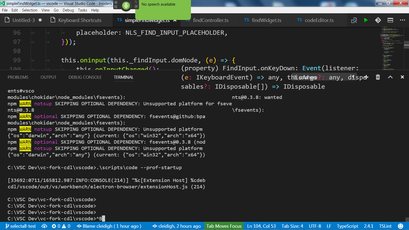409x230 pixels.
Task: Toggle the microphone in the speech widget
Action: tap(126, 5)
